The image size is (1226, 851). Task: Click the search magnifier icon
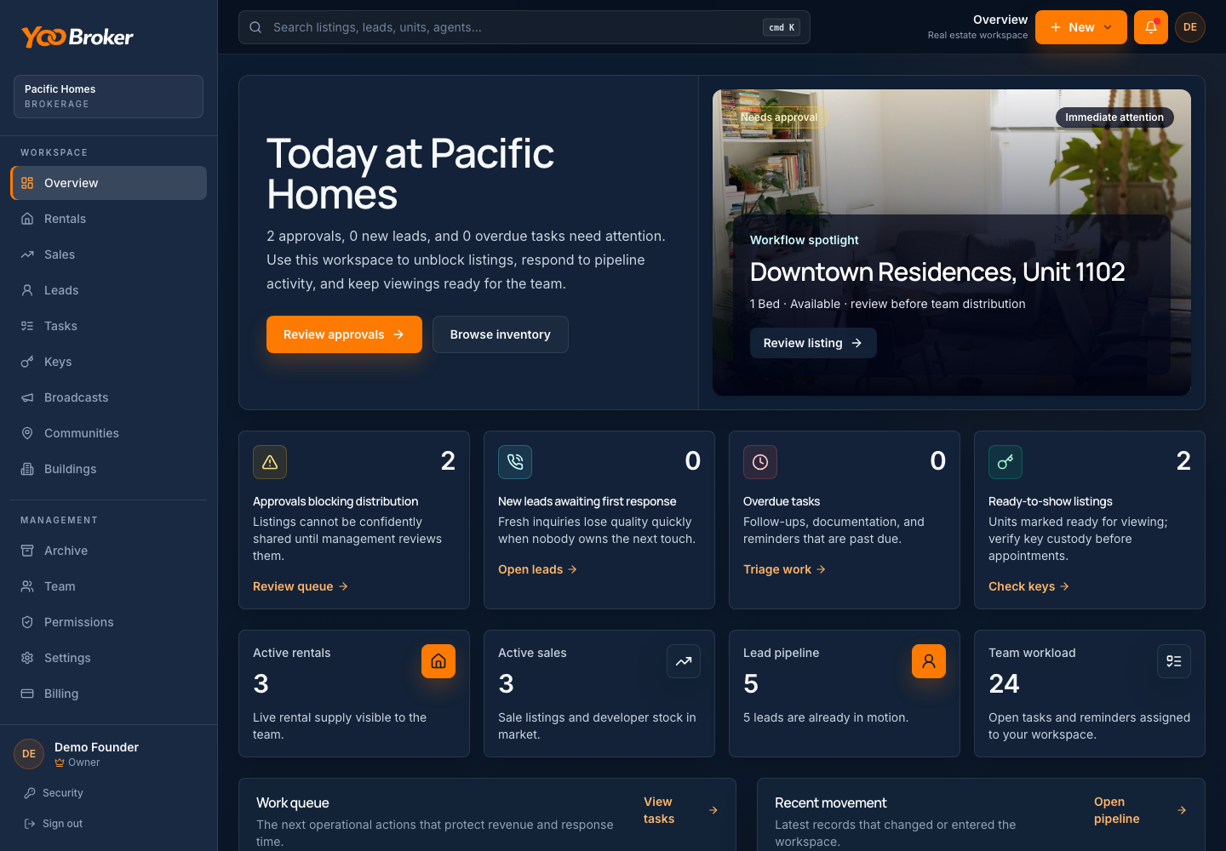coord(255,26)
